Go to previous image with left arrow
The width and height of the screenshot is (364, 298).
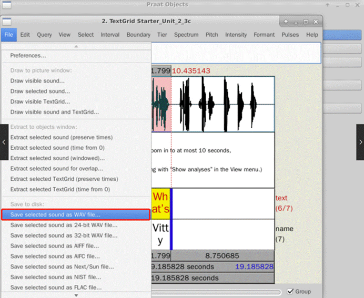pos(4,142)
